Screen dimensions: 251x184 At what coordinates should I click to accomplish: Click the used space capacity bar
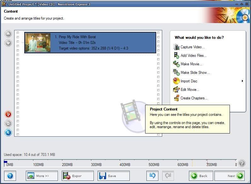point(120,163)
